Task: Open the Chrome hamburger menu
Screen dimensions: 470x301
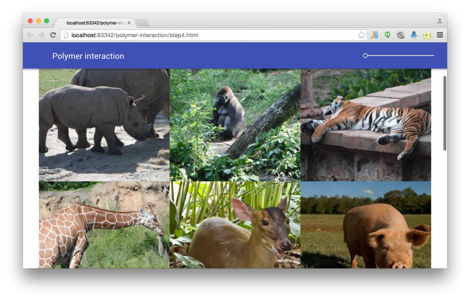Action: point(440,34)
